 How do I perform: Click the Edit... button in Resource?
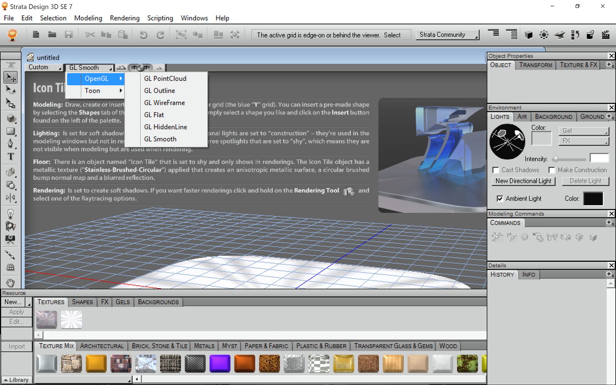(16, 322)
